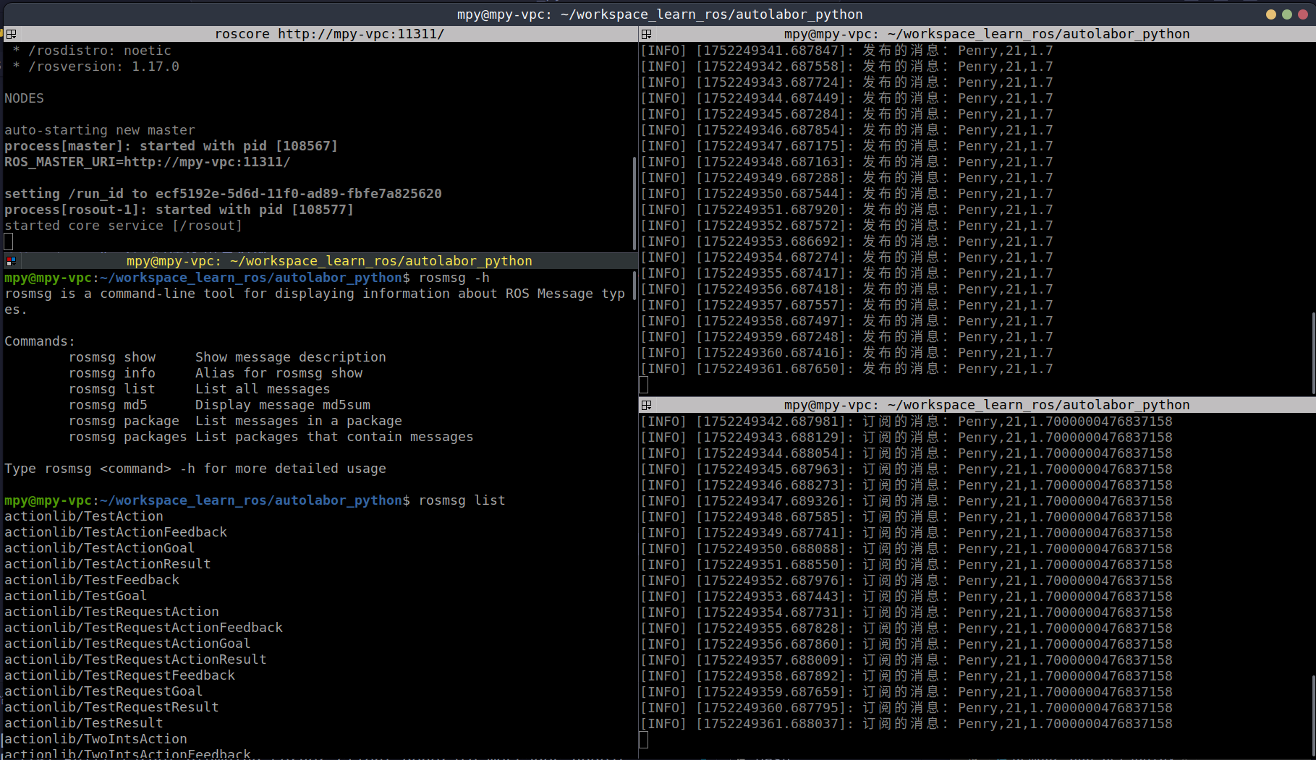1316x760 pixels.
Task: Click the main window title bar text
Action: coord(659,14)
